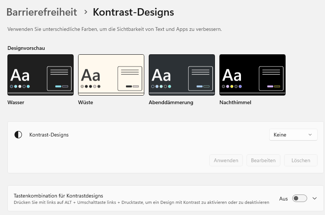
Task: Toggle the Tastenkombination shortcut switch on
Action: [x=300, y=198]
